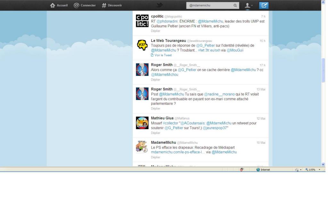Image resolution: width=328 pixels, height=205 pixels.
Task: Click Mathieu Giua profile avatar
Action: (142, 123)
